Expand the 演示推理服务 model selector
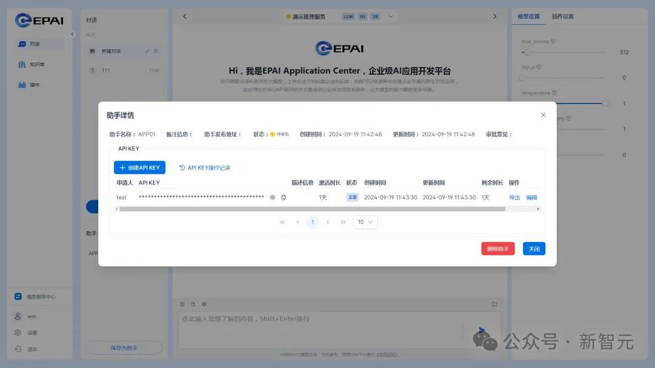 click(x=391, y=16)
